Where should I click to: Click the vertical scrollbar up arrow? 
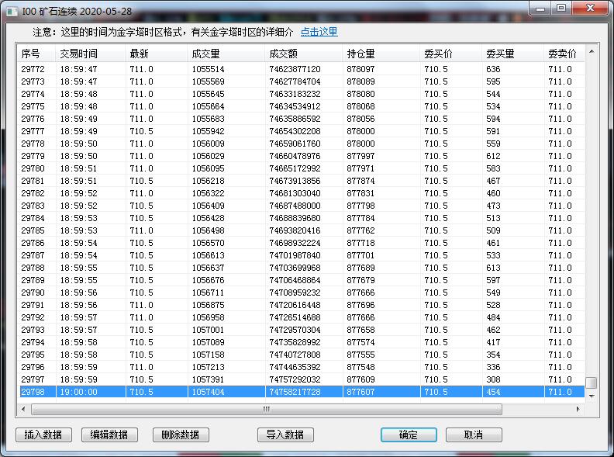(x=592, y=51)
